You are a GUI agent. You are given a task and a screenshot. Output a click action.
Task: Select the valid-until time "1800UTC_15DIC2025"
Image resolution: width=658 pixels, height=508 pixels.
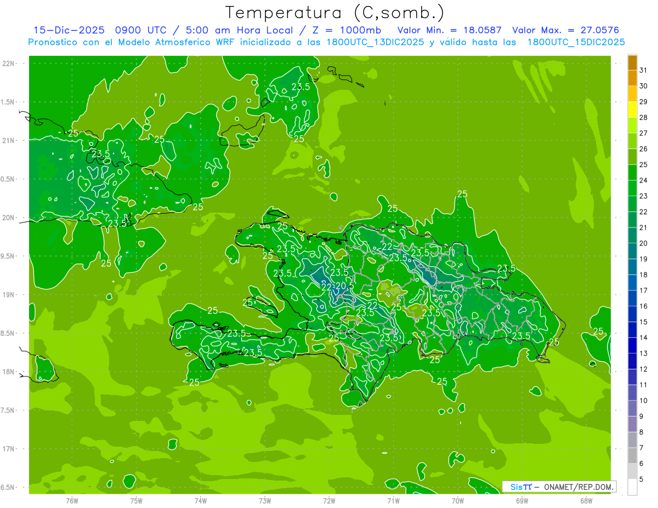(576, 42)
